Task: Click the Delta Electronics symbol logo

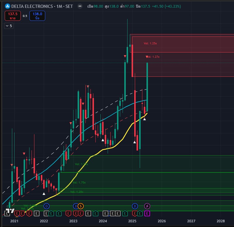Action: [8, 6]
